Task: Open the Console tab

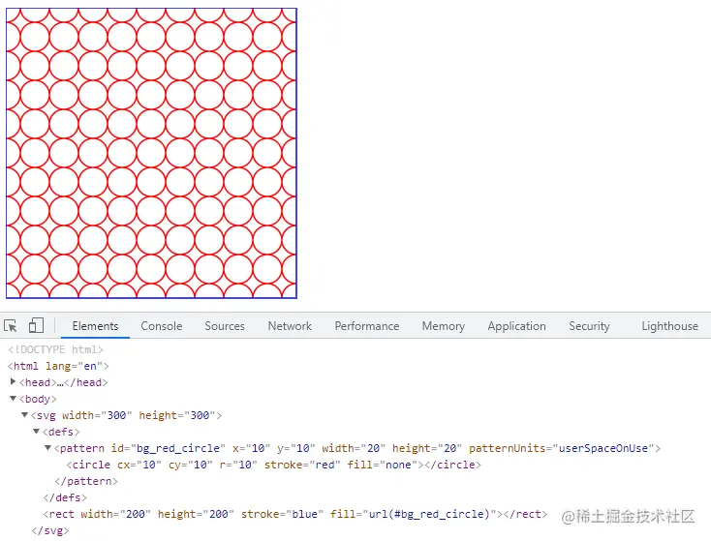Action: pos(162,326)
